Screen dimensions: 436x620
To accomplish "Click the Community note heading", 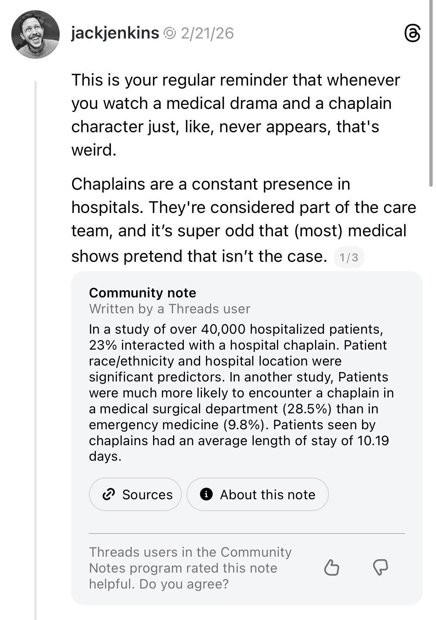I will tap(142, 293).
